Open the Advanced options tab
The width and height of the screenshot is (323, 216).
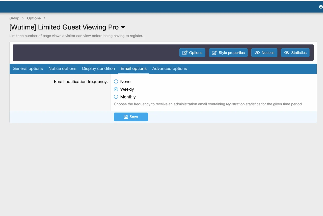click(169, 68)
